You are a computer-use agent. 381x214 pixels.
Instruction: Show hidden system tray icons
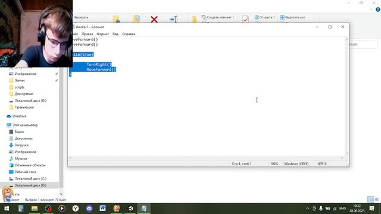click(307, 209)
